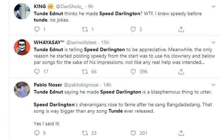221x138 pixels.
Task: Share KING's tweet via share icon
Action: [x=181, y=29]
